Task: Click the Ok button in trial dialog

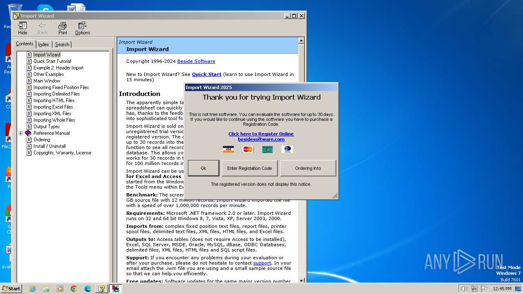Action: coord(203,168)
